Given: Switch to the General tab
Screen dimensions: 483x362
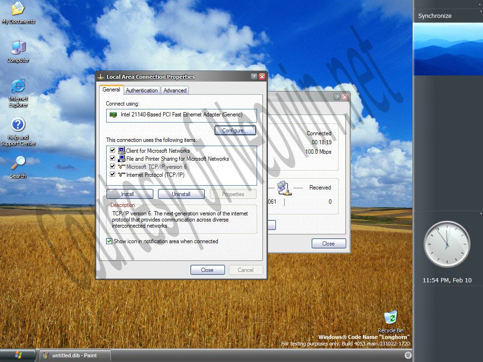Looking at the screenshot, I should 111,90.
